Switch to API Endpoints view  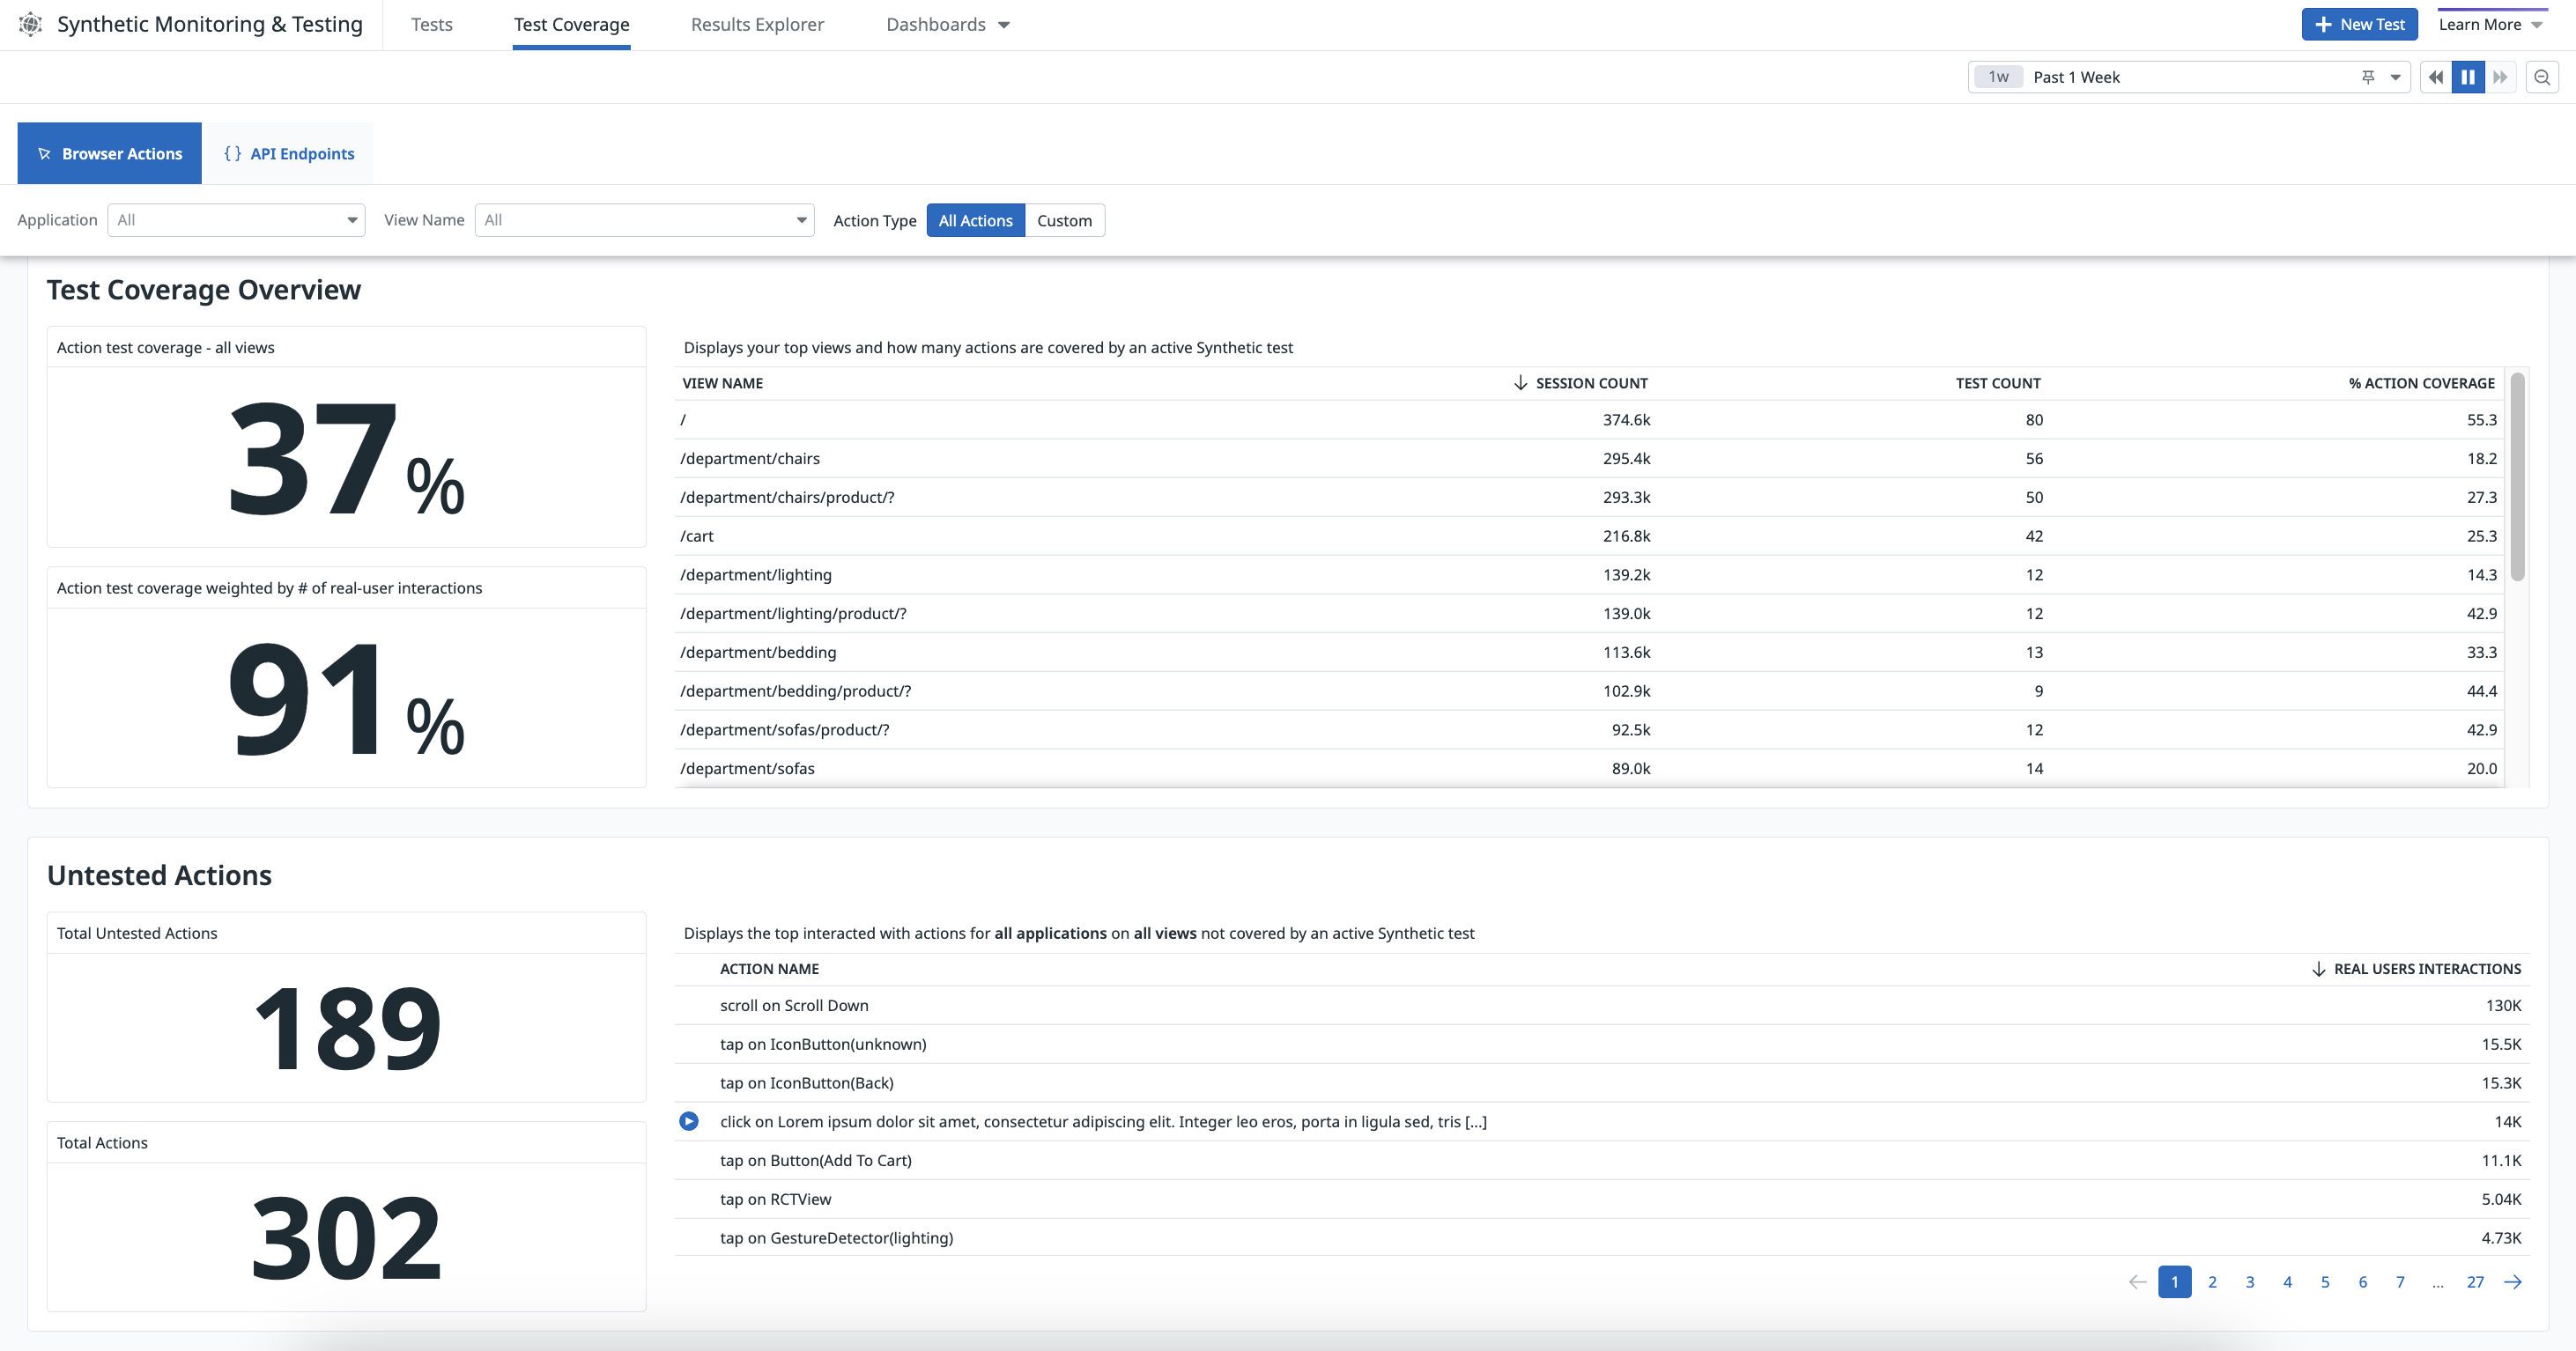[288, 153]
